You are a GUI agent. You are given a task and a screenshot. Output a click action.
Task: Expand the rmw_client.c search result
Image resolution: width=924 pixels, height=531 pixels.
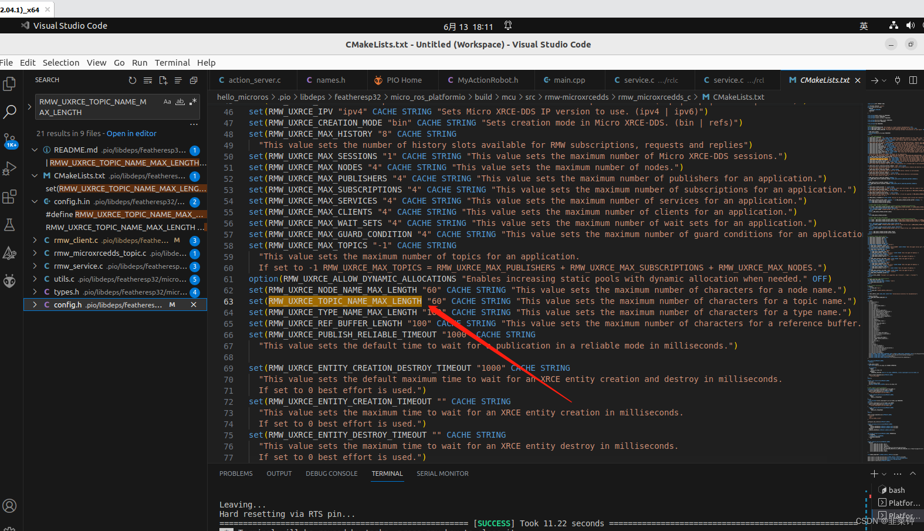tap(35, 241)
